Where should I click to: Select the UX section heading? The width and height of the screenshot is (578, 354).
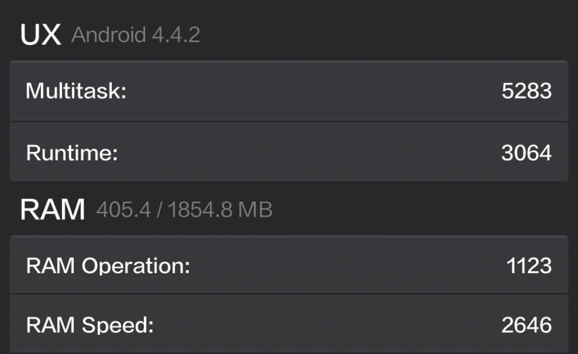point(41,34)
